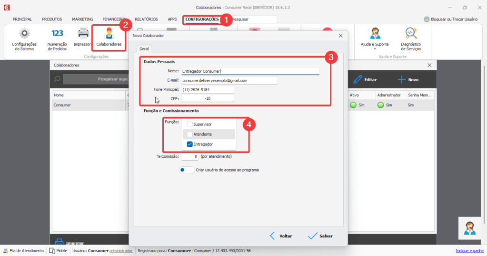Open Colaboradores icon in ribbon

point(109,34)
